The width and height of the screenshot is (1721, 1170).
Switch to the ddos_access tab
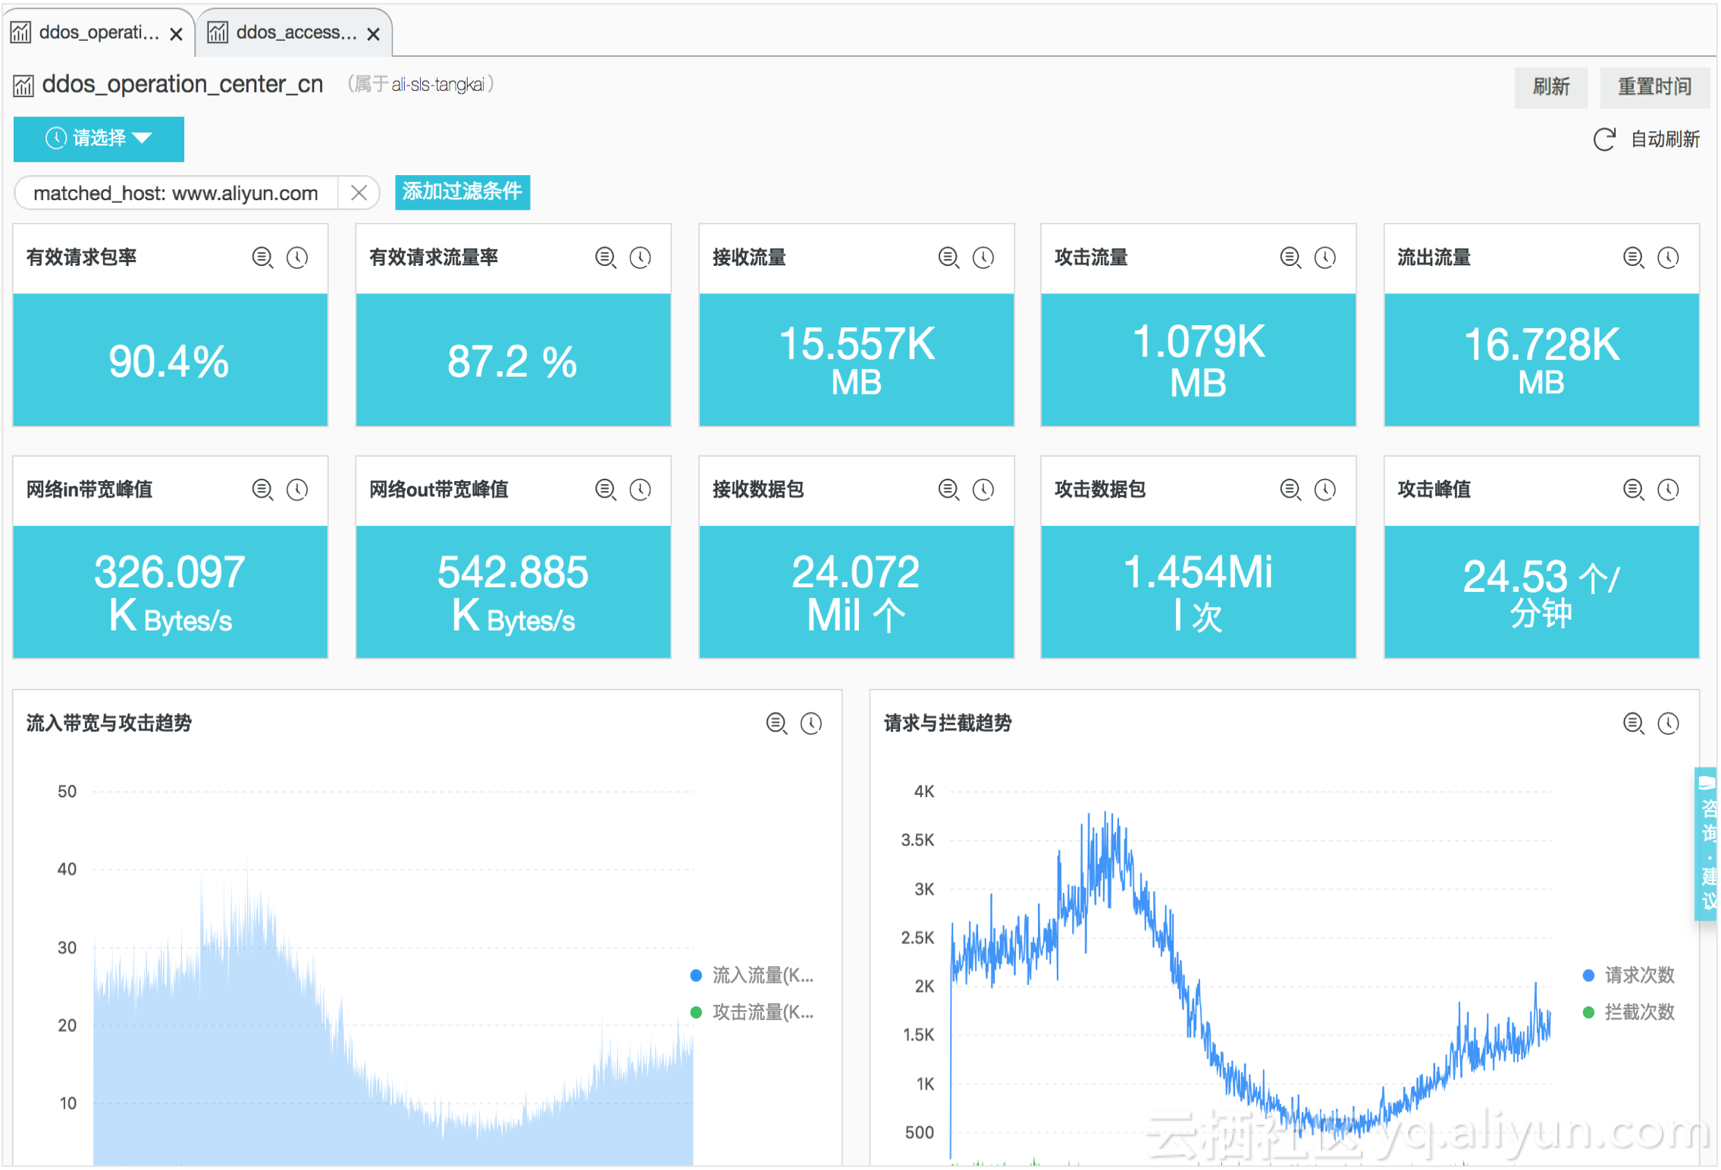296,33
